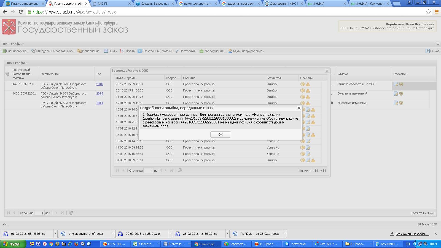Viewport: 441px width, 248px height.
Task: Open downloaded file 'список слушателей.docx'
Action: tap(85, 234)
